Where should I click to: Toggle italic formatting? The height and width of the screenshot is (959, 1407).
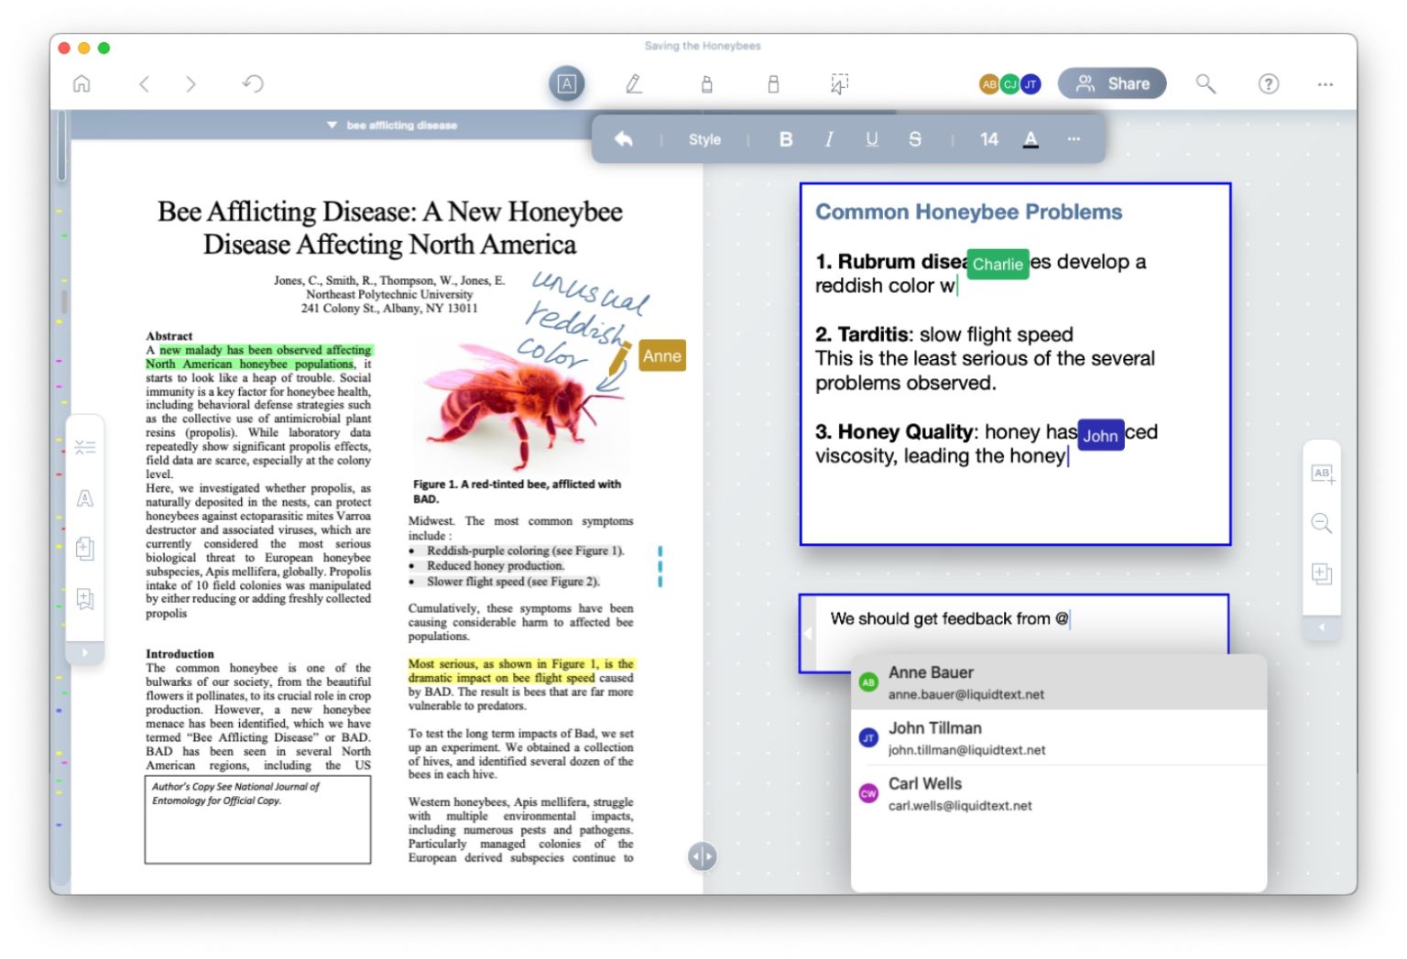point(828,139)
